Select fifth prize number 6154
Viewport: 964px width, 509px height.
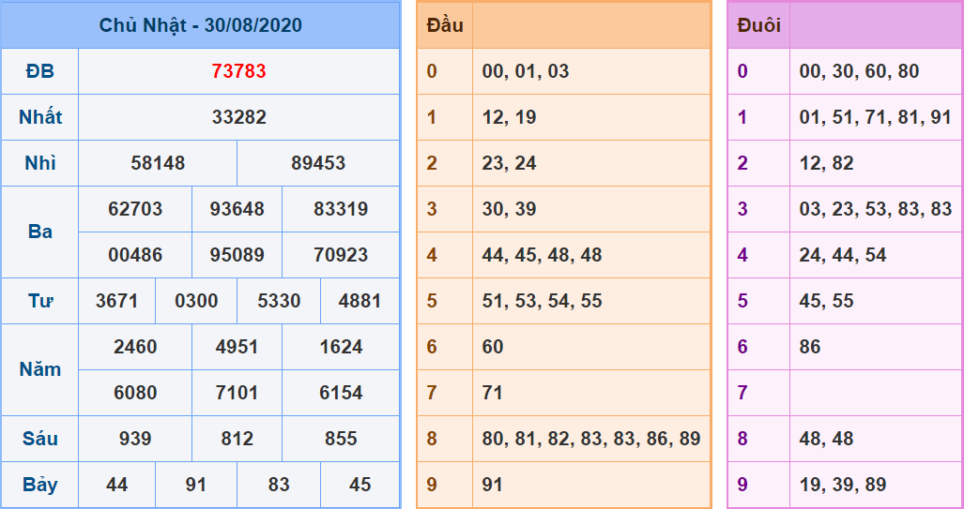[341, 393]
